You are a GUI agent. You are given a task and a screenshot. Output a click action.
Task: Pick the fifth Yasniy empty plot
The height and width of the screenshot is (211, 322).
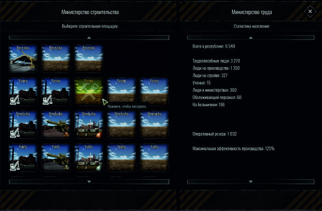pos(154,92)
